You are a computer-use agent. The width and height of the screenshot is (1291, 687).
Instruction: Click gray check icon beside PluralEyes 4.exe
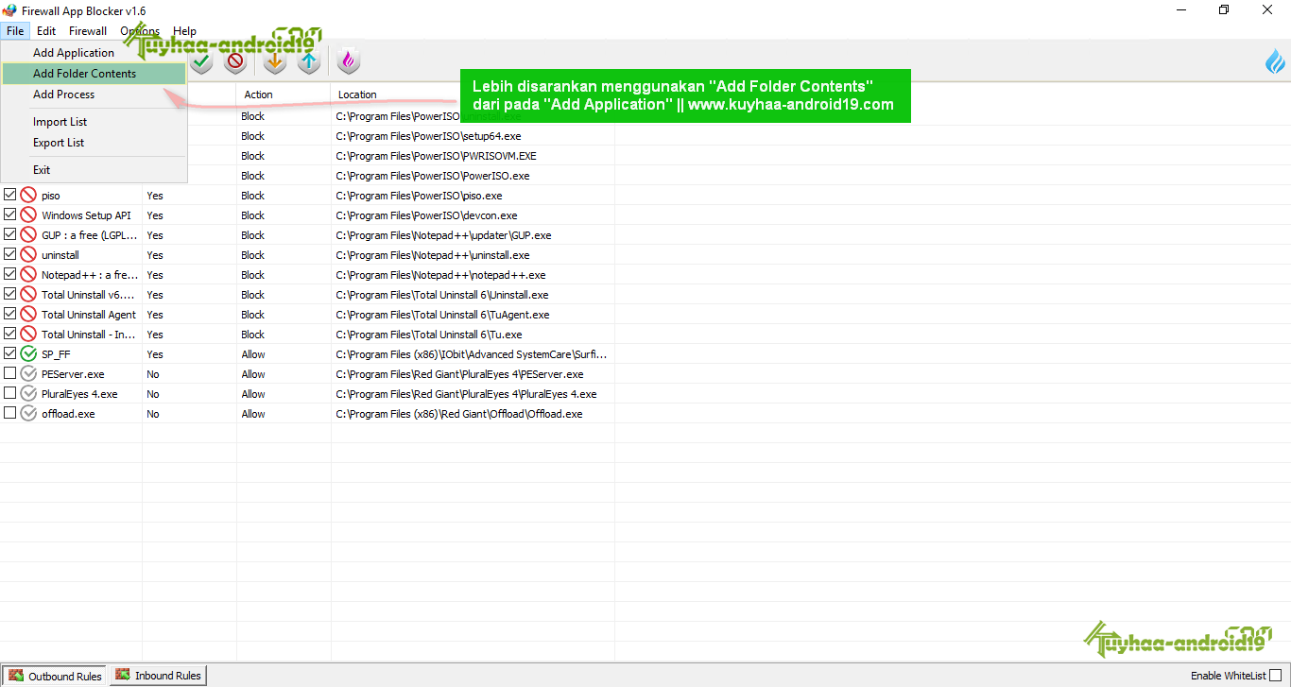[28, 394]
